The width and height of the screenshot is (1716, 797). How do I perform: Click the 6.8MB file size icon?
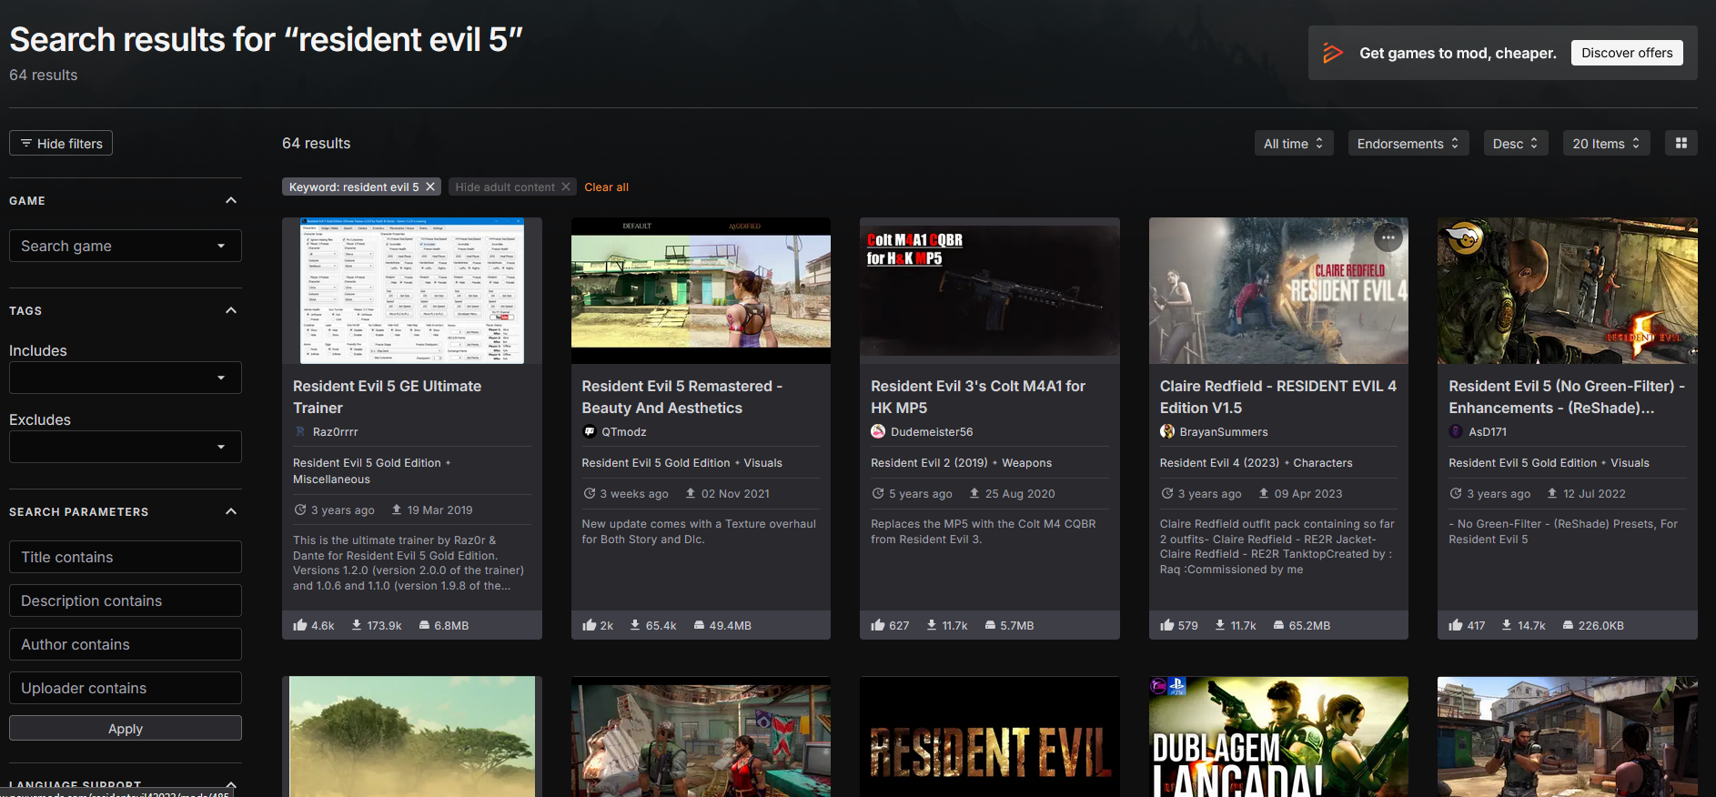[424, 625]
